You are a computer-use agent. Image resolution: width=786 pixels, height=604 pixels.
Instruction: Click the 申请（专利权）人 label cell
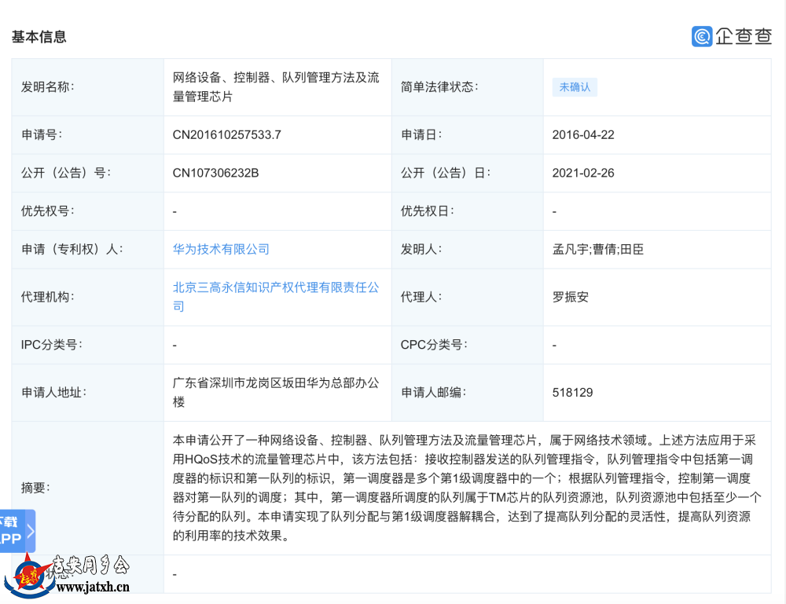[88, 249]
